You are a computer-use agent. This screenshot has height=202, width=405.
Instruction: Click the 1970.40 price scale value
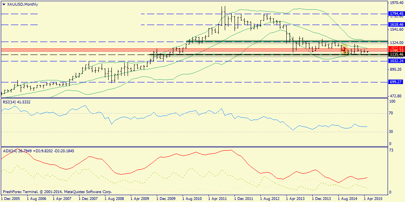tap(396, 2)
